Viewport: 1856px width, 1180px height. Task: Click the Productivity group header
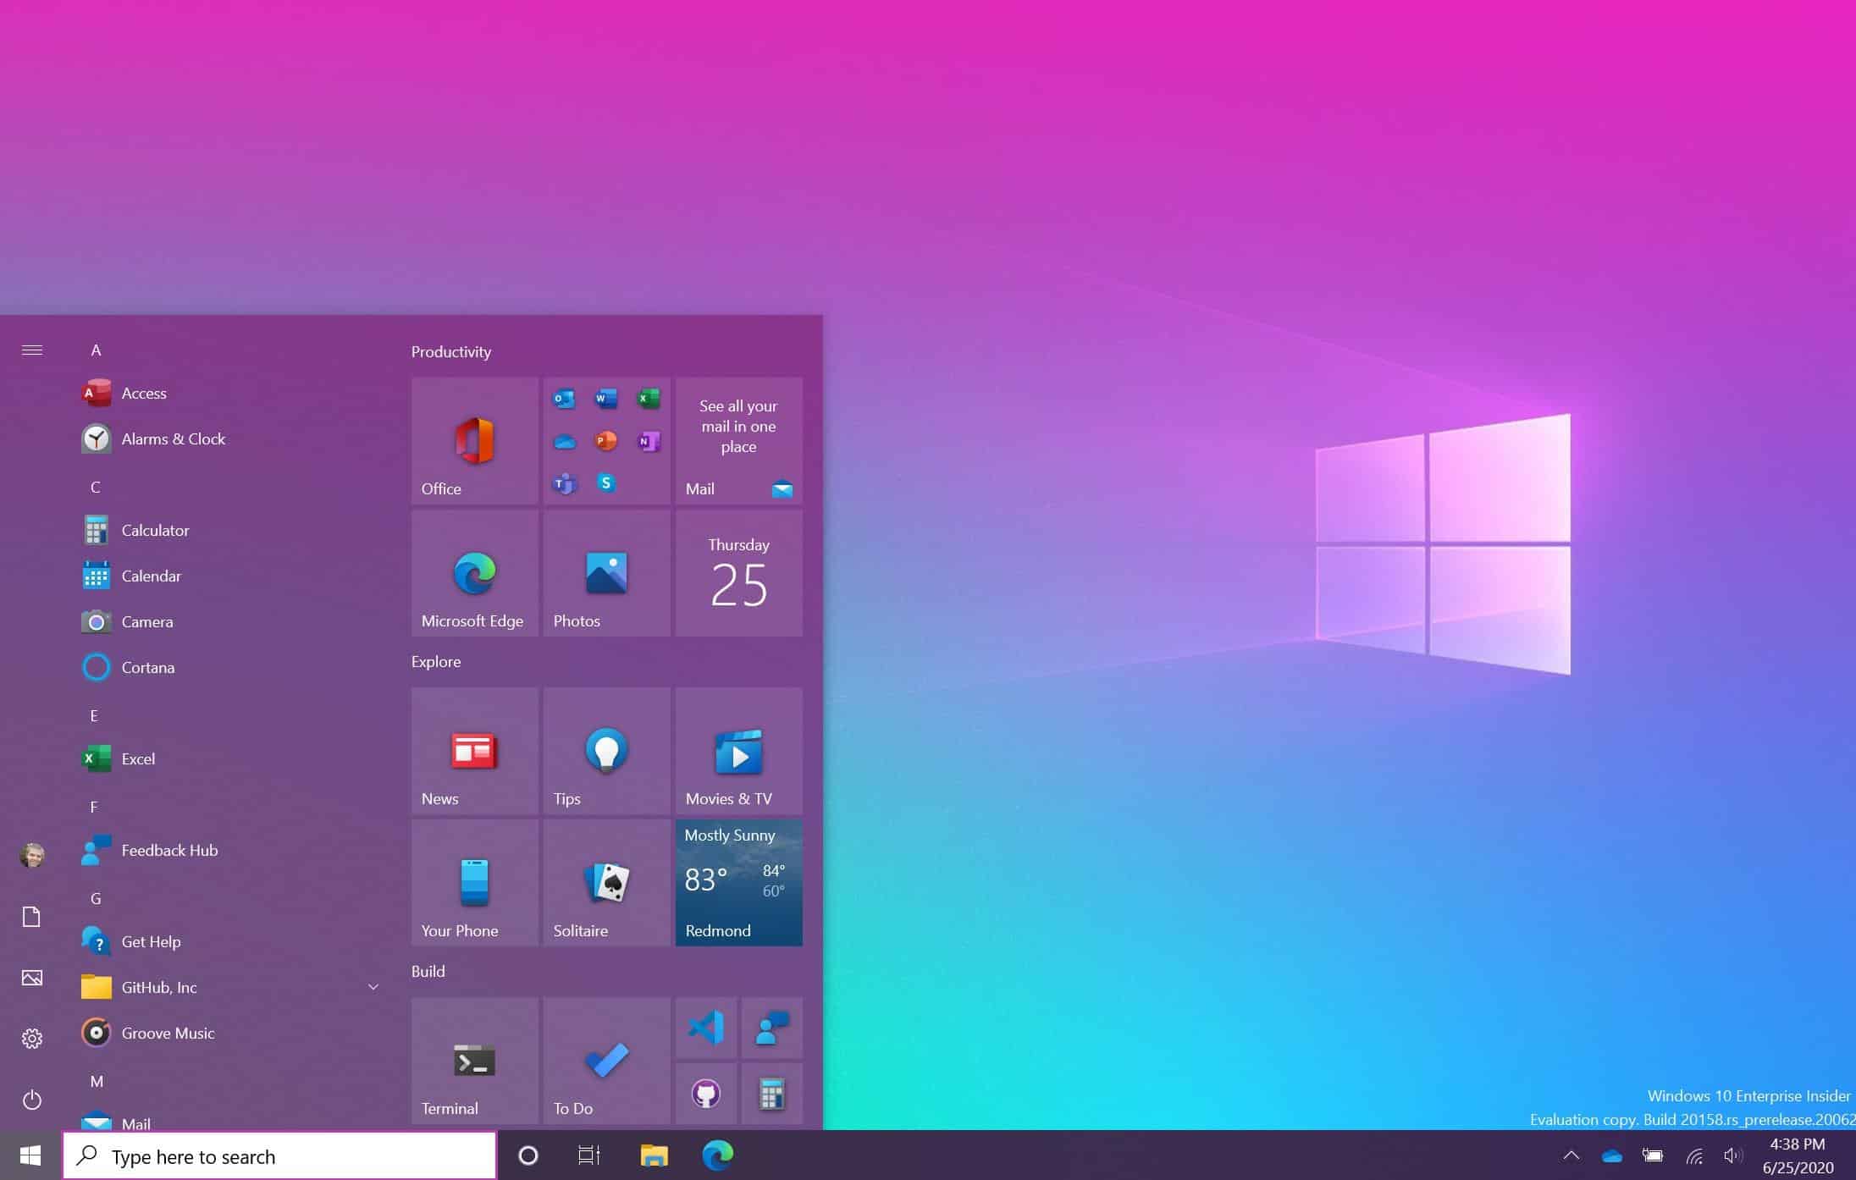pyautogui.click(x=451, y=351)
